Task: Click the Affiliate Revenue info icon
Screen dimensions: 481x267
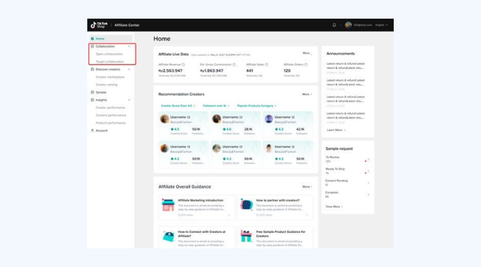Action: pos(183,65)
